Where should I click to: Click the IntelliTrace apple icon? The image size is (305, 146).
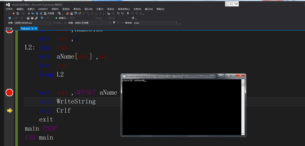[68, 13]
